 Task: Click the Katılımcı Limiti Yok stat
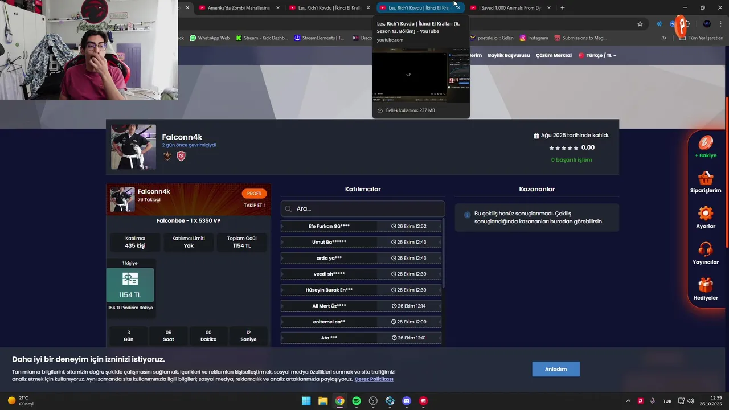(189, 242)
